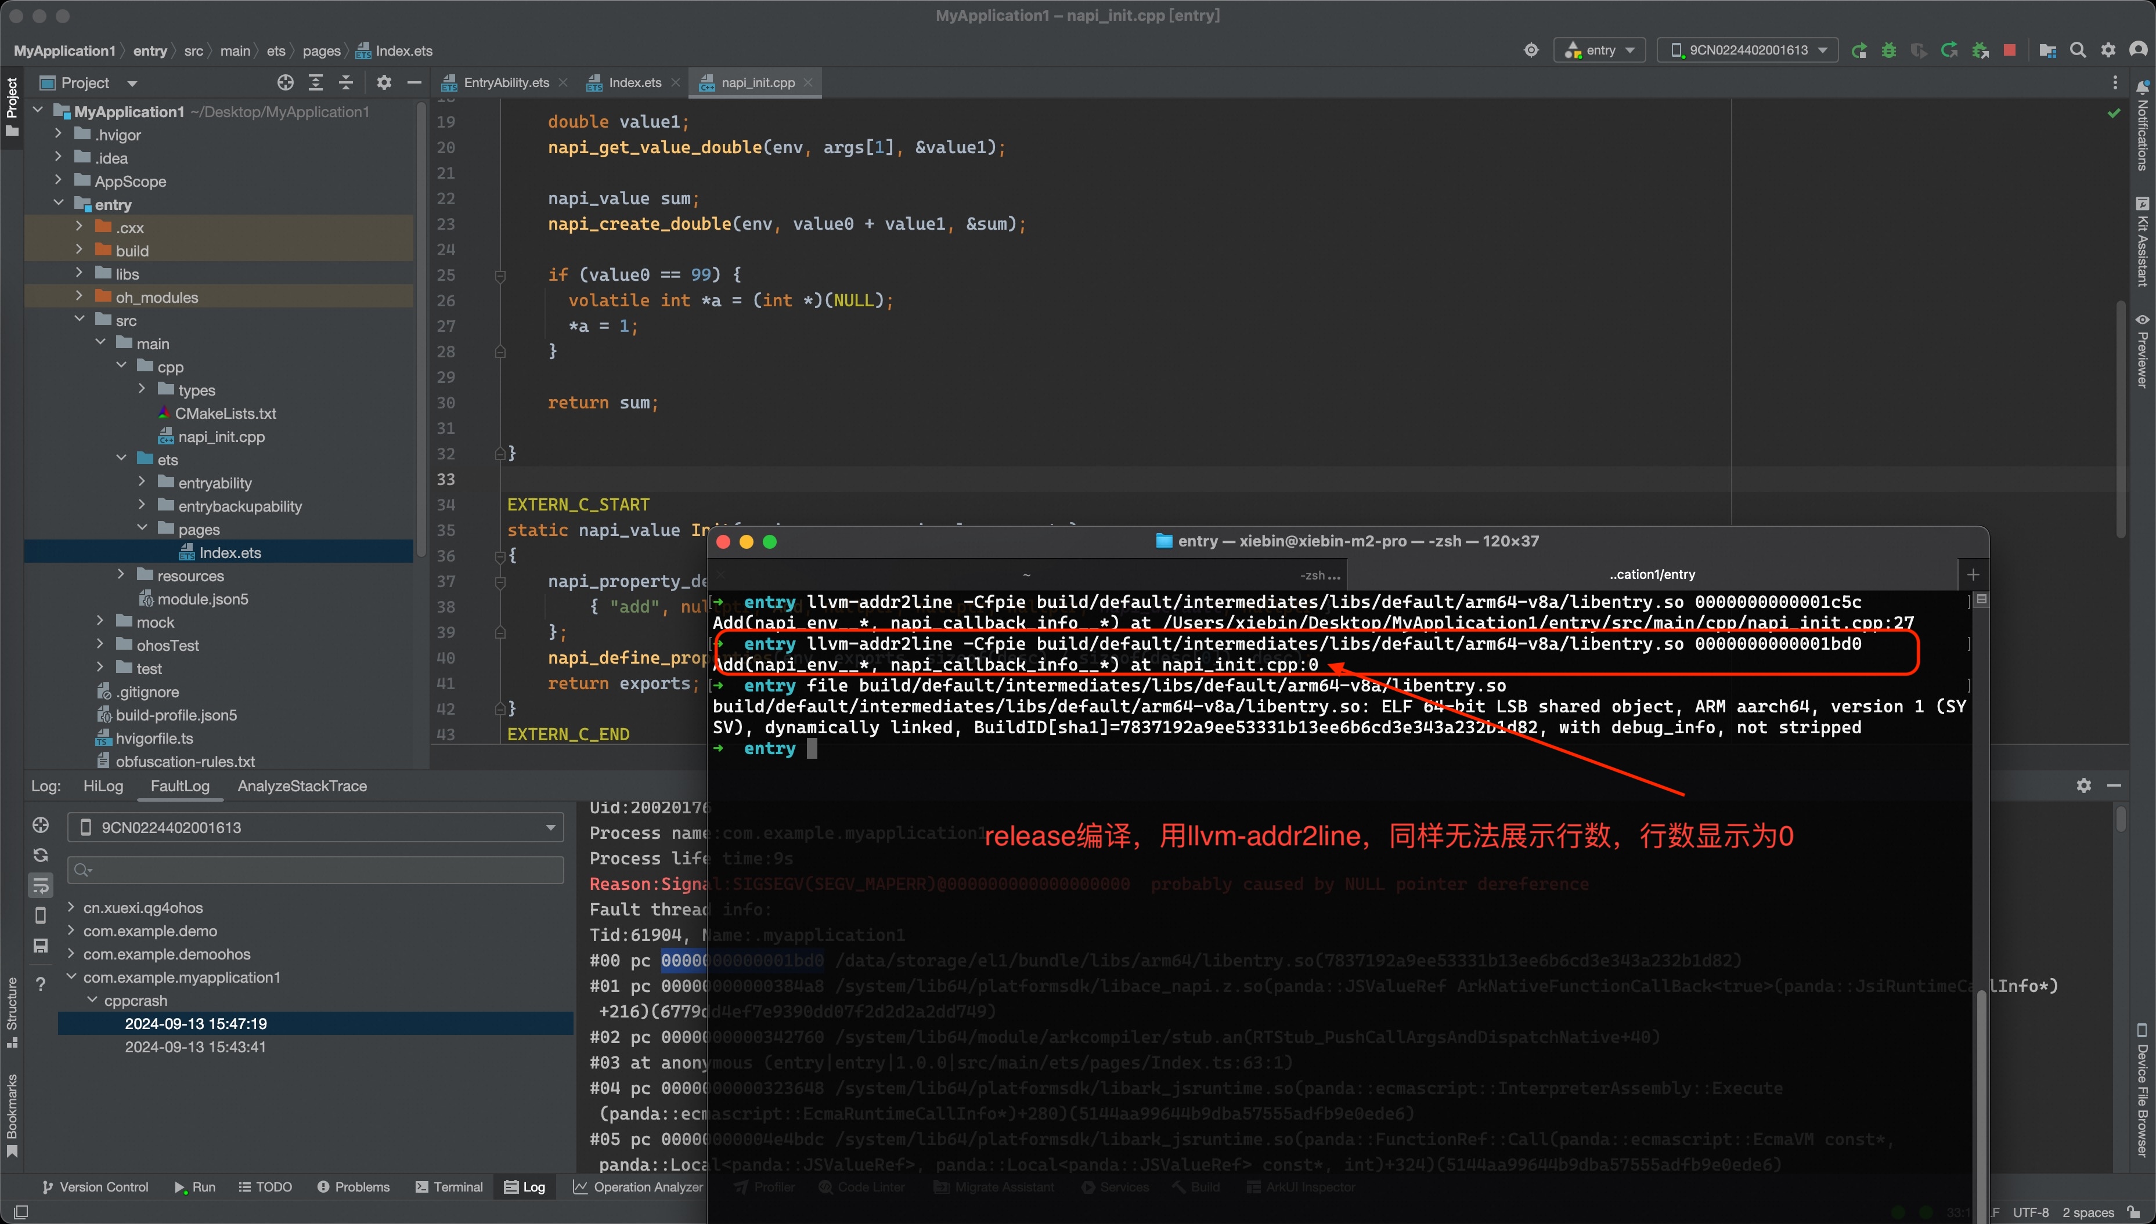
Task: Open the Problems tool window button
Action: [x=354, y=1187]
